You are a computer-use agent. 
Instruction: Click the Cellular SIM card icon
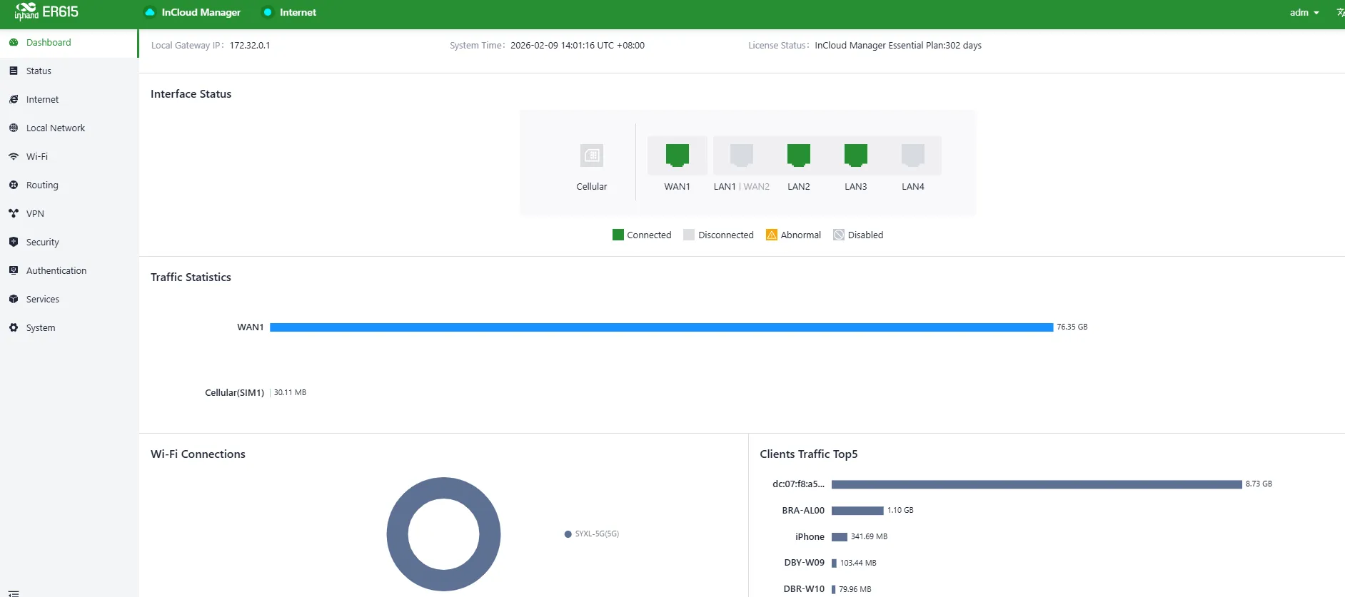pyautogui.click(x=592, y=155)
